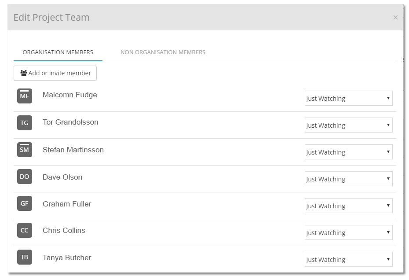This screenshot has height=280, width=409.
Task: Open Chris Collins' role dropdown
Action: click(x=348, y=232)
